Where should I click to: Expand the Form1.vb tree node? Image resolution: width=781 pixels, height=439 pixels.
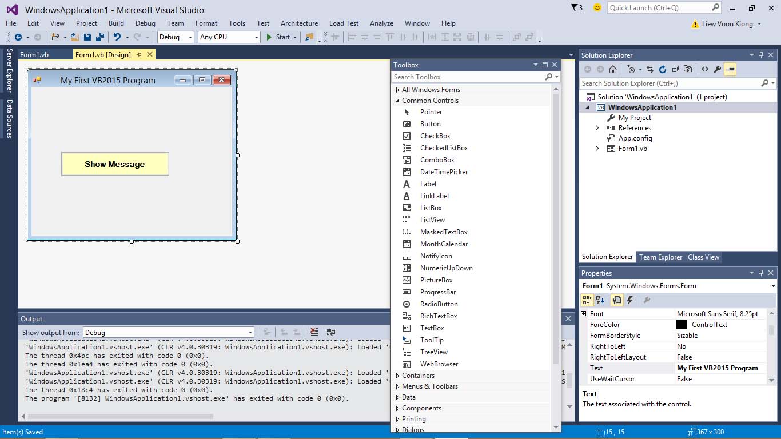pos(596,148)
